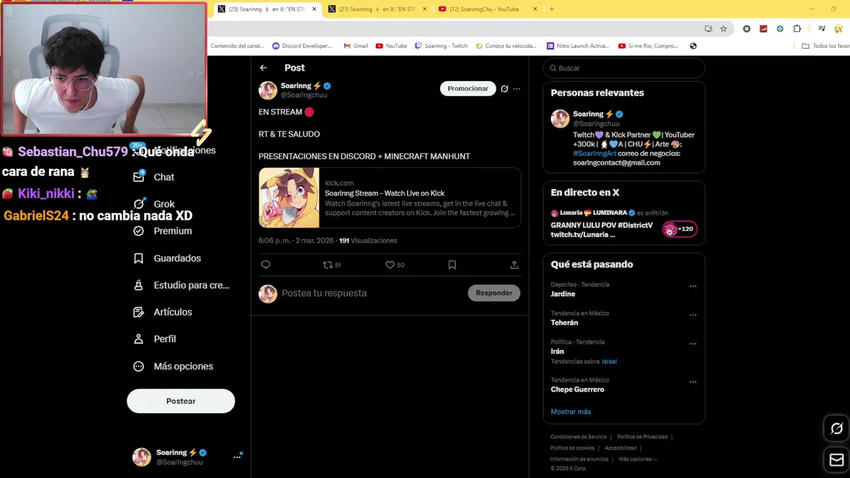Bookmark the post with the bookmark icon
The image size is (850, 478).
[x=452, y=265]
